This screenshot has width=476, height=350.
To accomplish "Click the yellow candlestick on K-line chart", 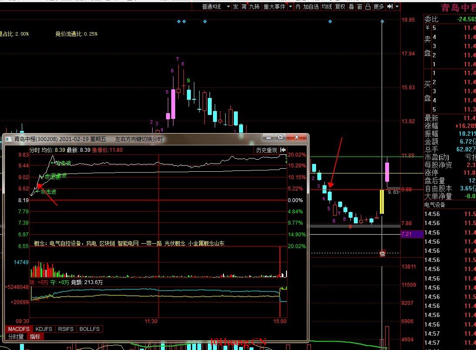I will (x=382, y=202).
